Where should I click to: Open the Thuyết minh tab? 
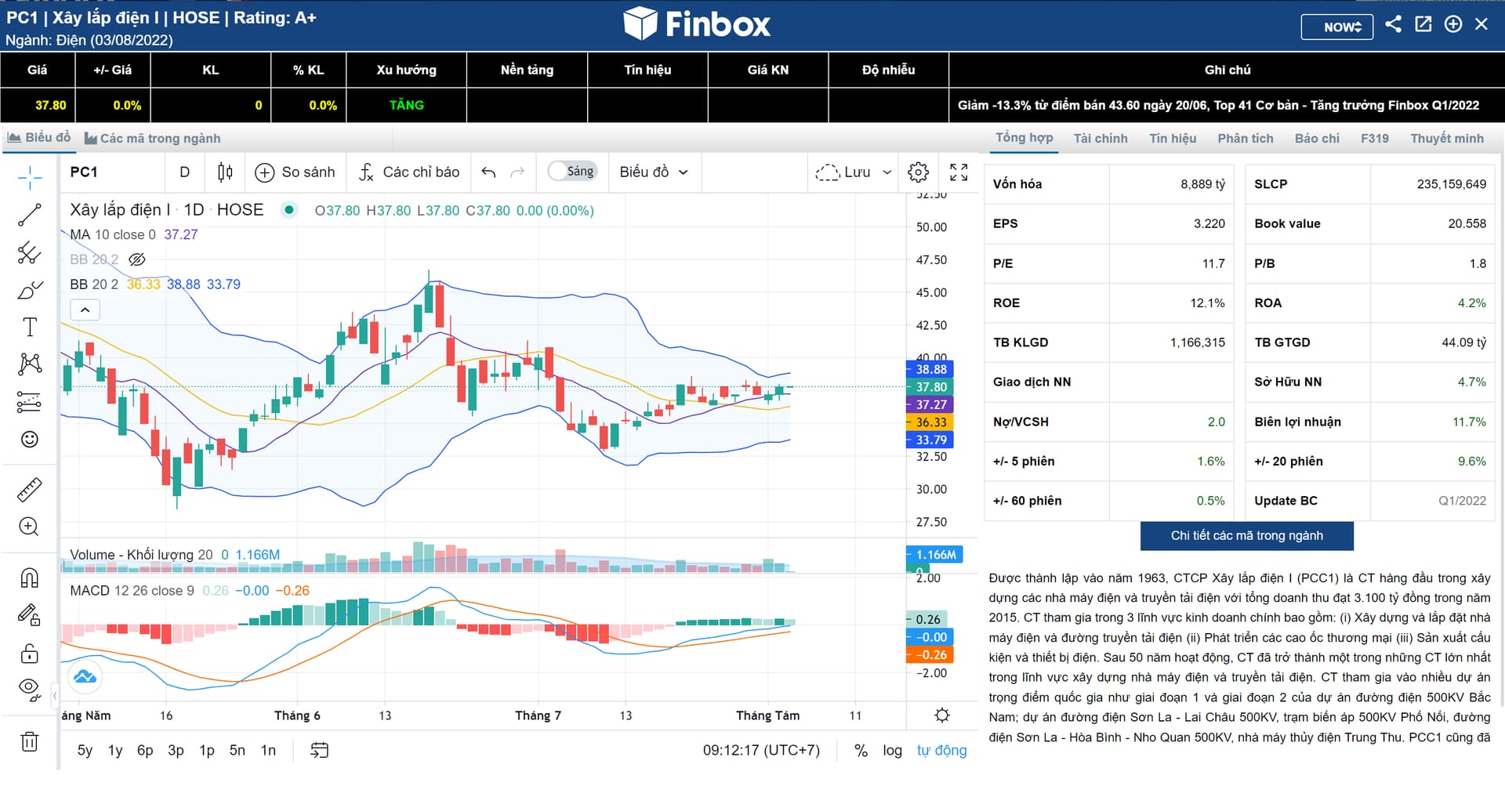coord(1446,139)
